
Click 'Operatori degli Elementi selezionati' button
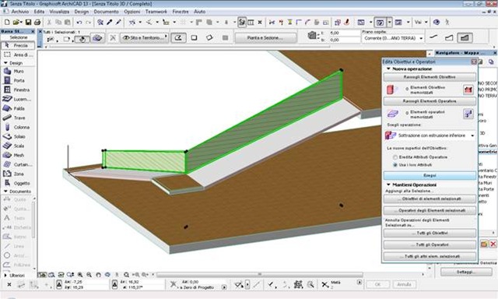(x=430, y=210)
